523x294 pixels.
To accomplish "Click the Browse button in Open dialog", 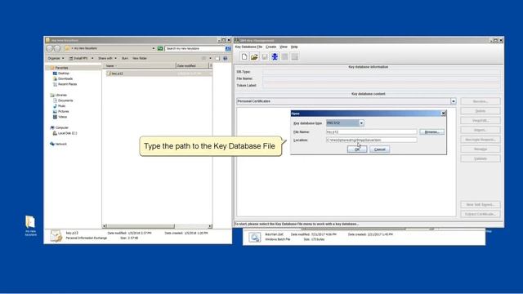I will click(432, 132).
